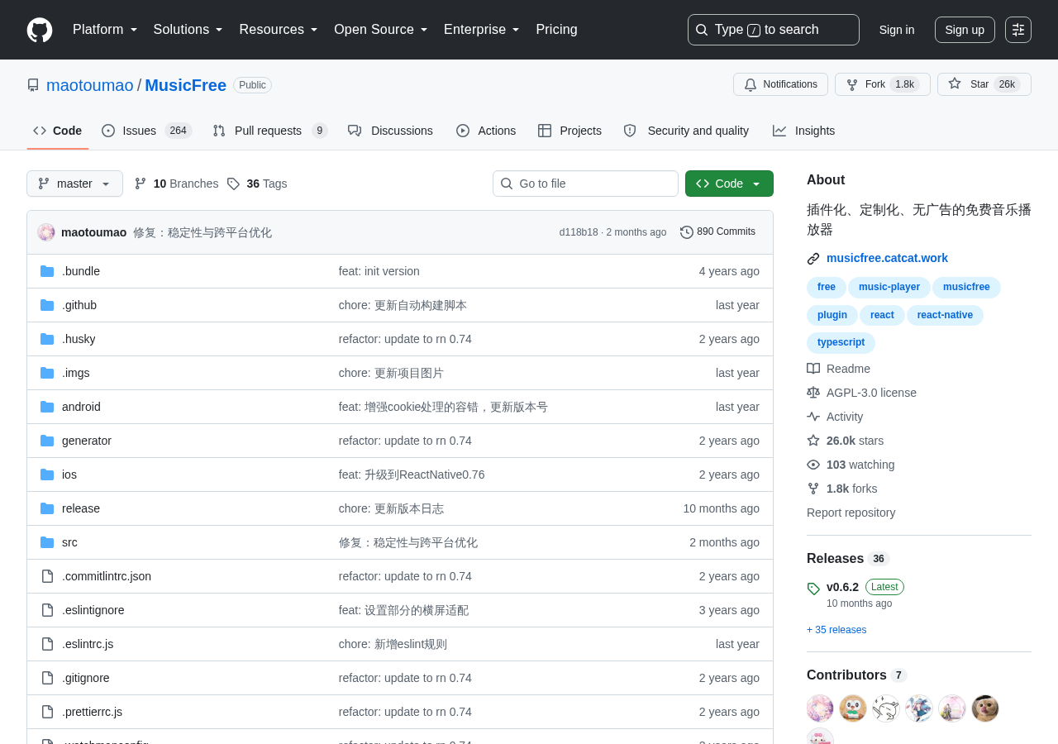Switch to the Actions tab
This screenshot has width=1058, height=744.
coord(486,131)
